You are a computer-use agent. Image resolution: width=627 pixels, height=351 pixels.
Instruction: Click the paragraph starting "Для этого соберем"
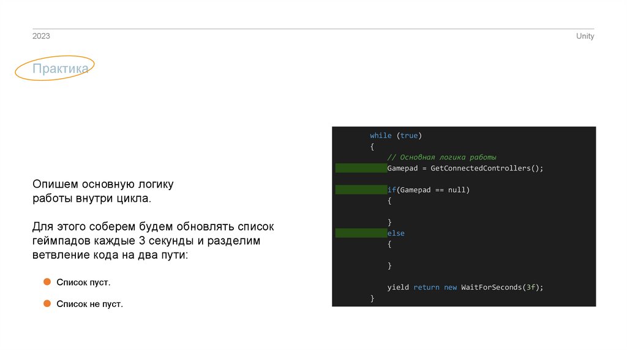click(153, 241)
